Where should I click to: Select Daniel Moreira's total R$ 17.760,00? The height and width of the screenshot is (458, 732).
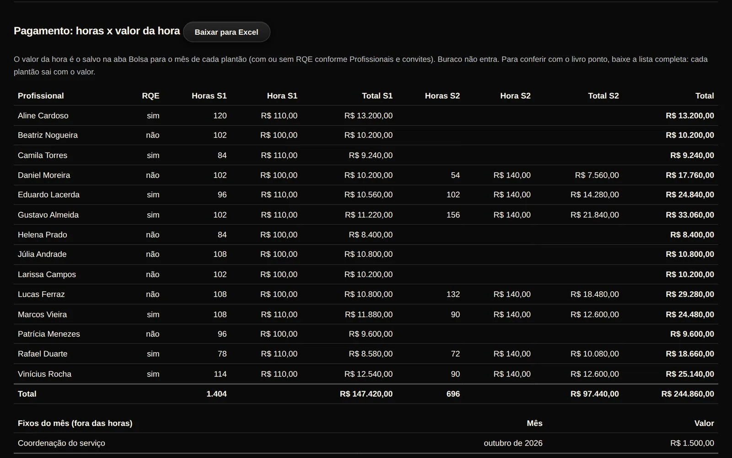click(690, 175)
